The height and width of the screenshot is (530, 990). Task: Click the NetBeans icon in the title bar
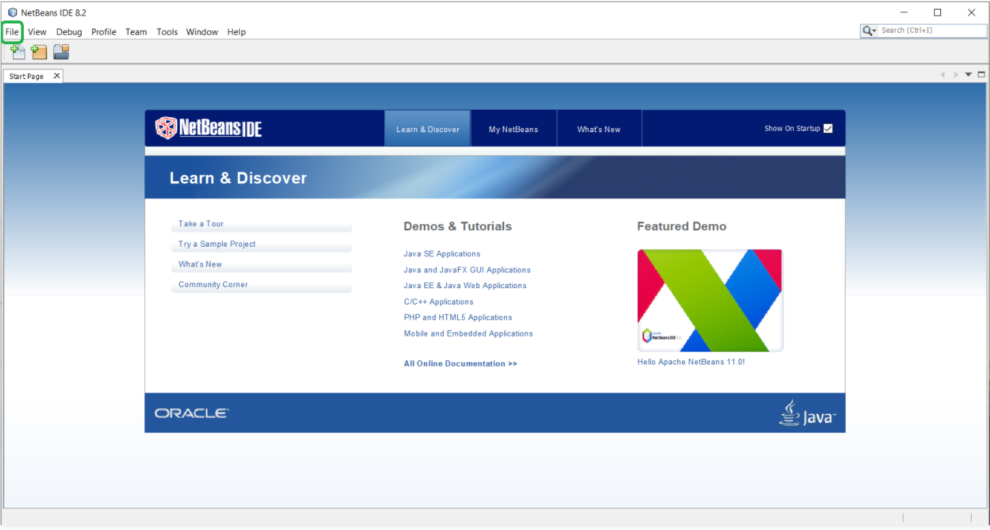[x=12, y=12]
